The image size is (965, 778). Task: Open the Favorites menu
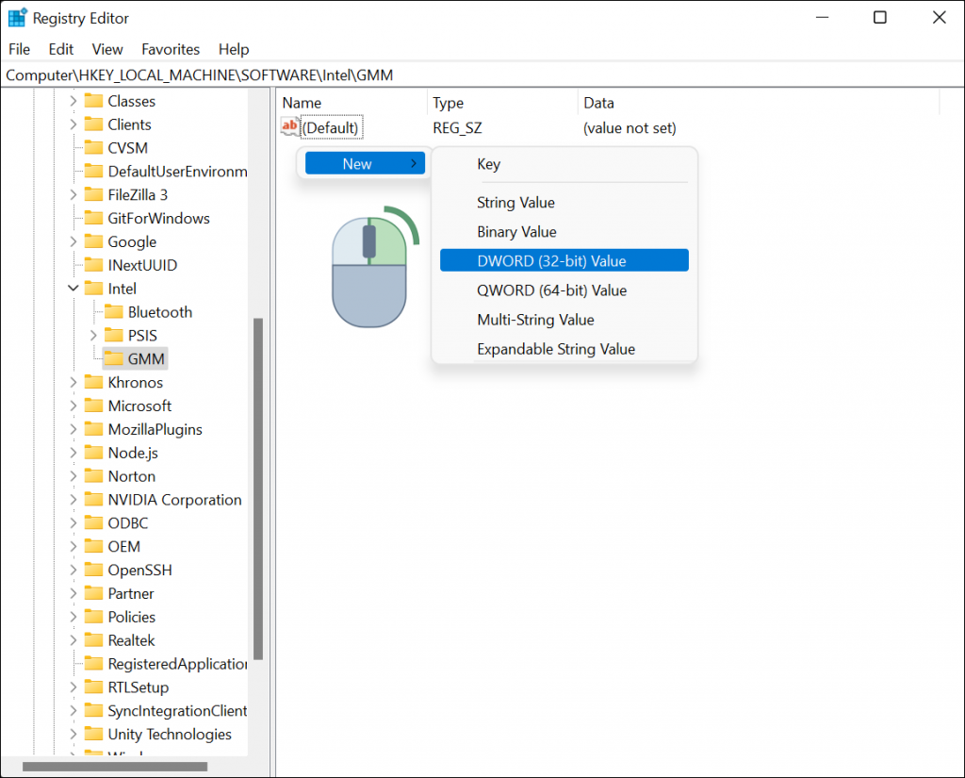171,49
